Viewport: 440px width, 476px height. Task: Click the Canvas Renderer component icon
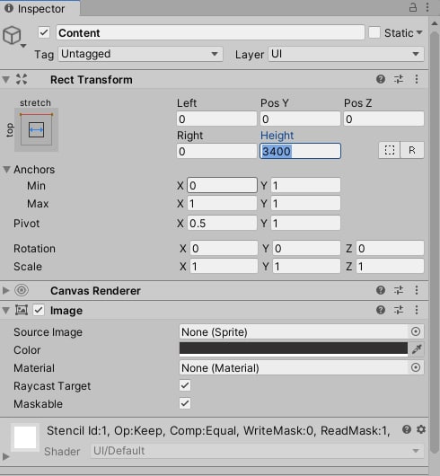tap(22, 290)
